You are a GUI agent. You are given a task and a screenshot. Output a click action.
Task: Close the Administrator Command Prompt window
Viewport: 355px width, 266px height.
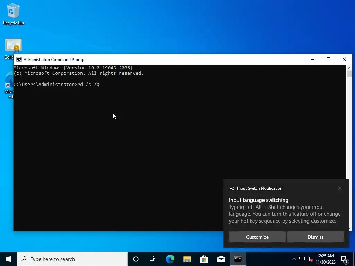(x=344, y=60)
